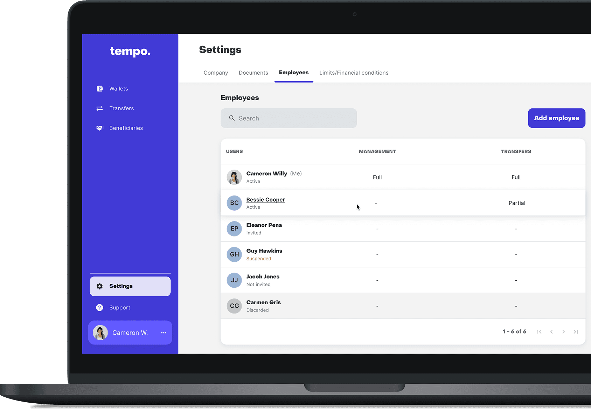Click the tempo. logo
The height and width of the screenshot is (410, 591).
130,52
